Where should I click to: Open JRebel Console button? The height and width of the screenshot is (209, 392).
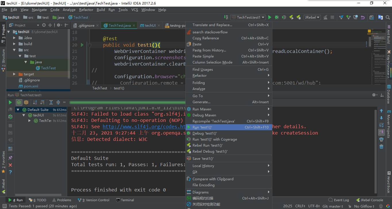pos(369,200)
